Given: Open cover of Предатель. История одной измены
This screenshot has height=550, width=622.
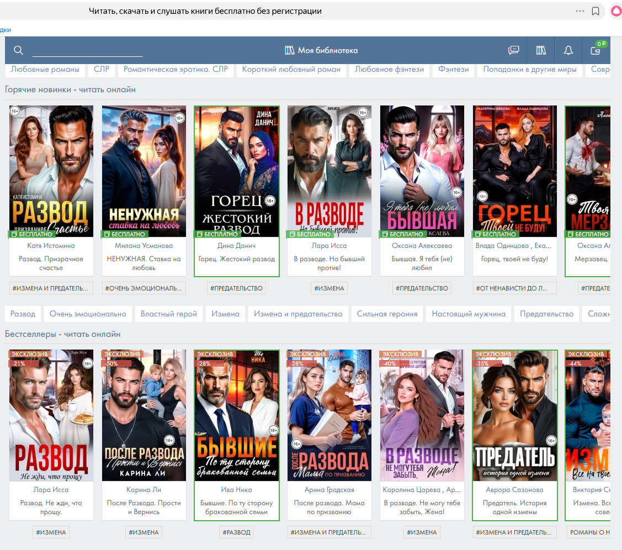Looking at the screenshot, I should [x=515, y=415].
